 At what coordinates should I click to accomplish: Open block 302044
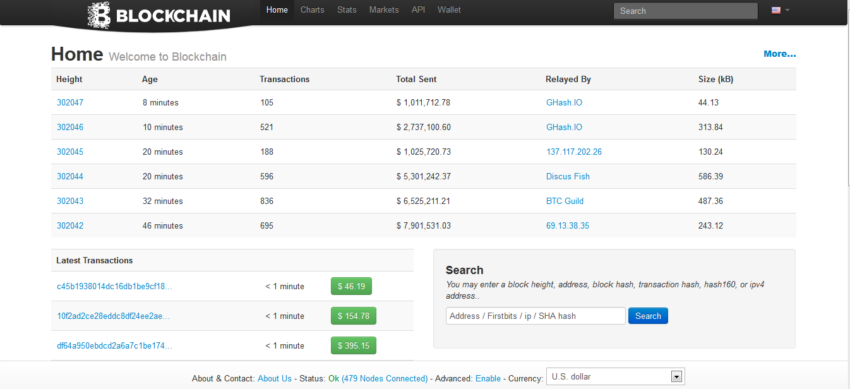point(70,176)
